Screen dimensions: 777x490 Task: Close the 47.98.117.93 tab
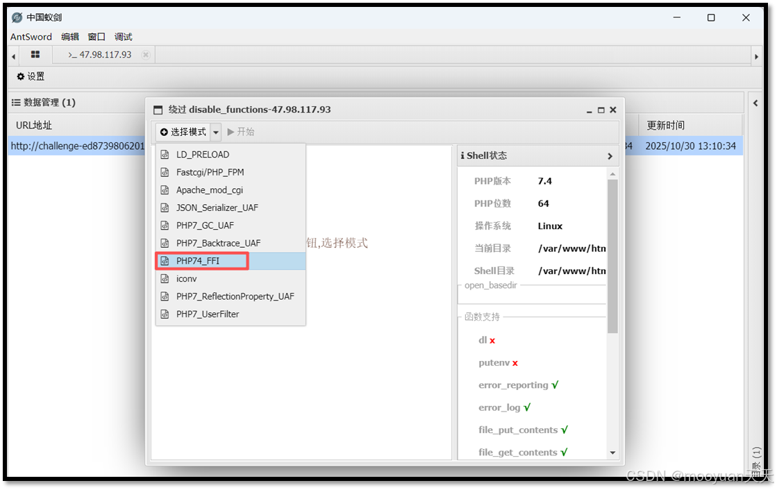[x=145, y=55]
